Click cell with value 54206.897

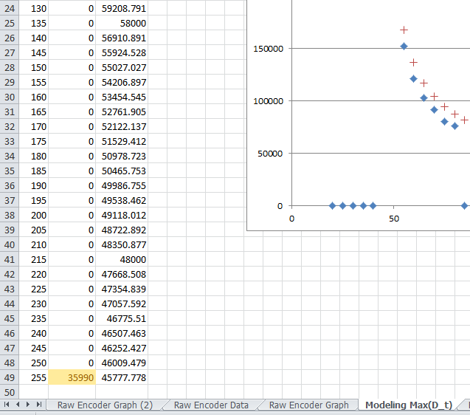point(122,82)
